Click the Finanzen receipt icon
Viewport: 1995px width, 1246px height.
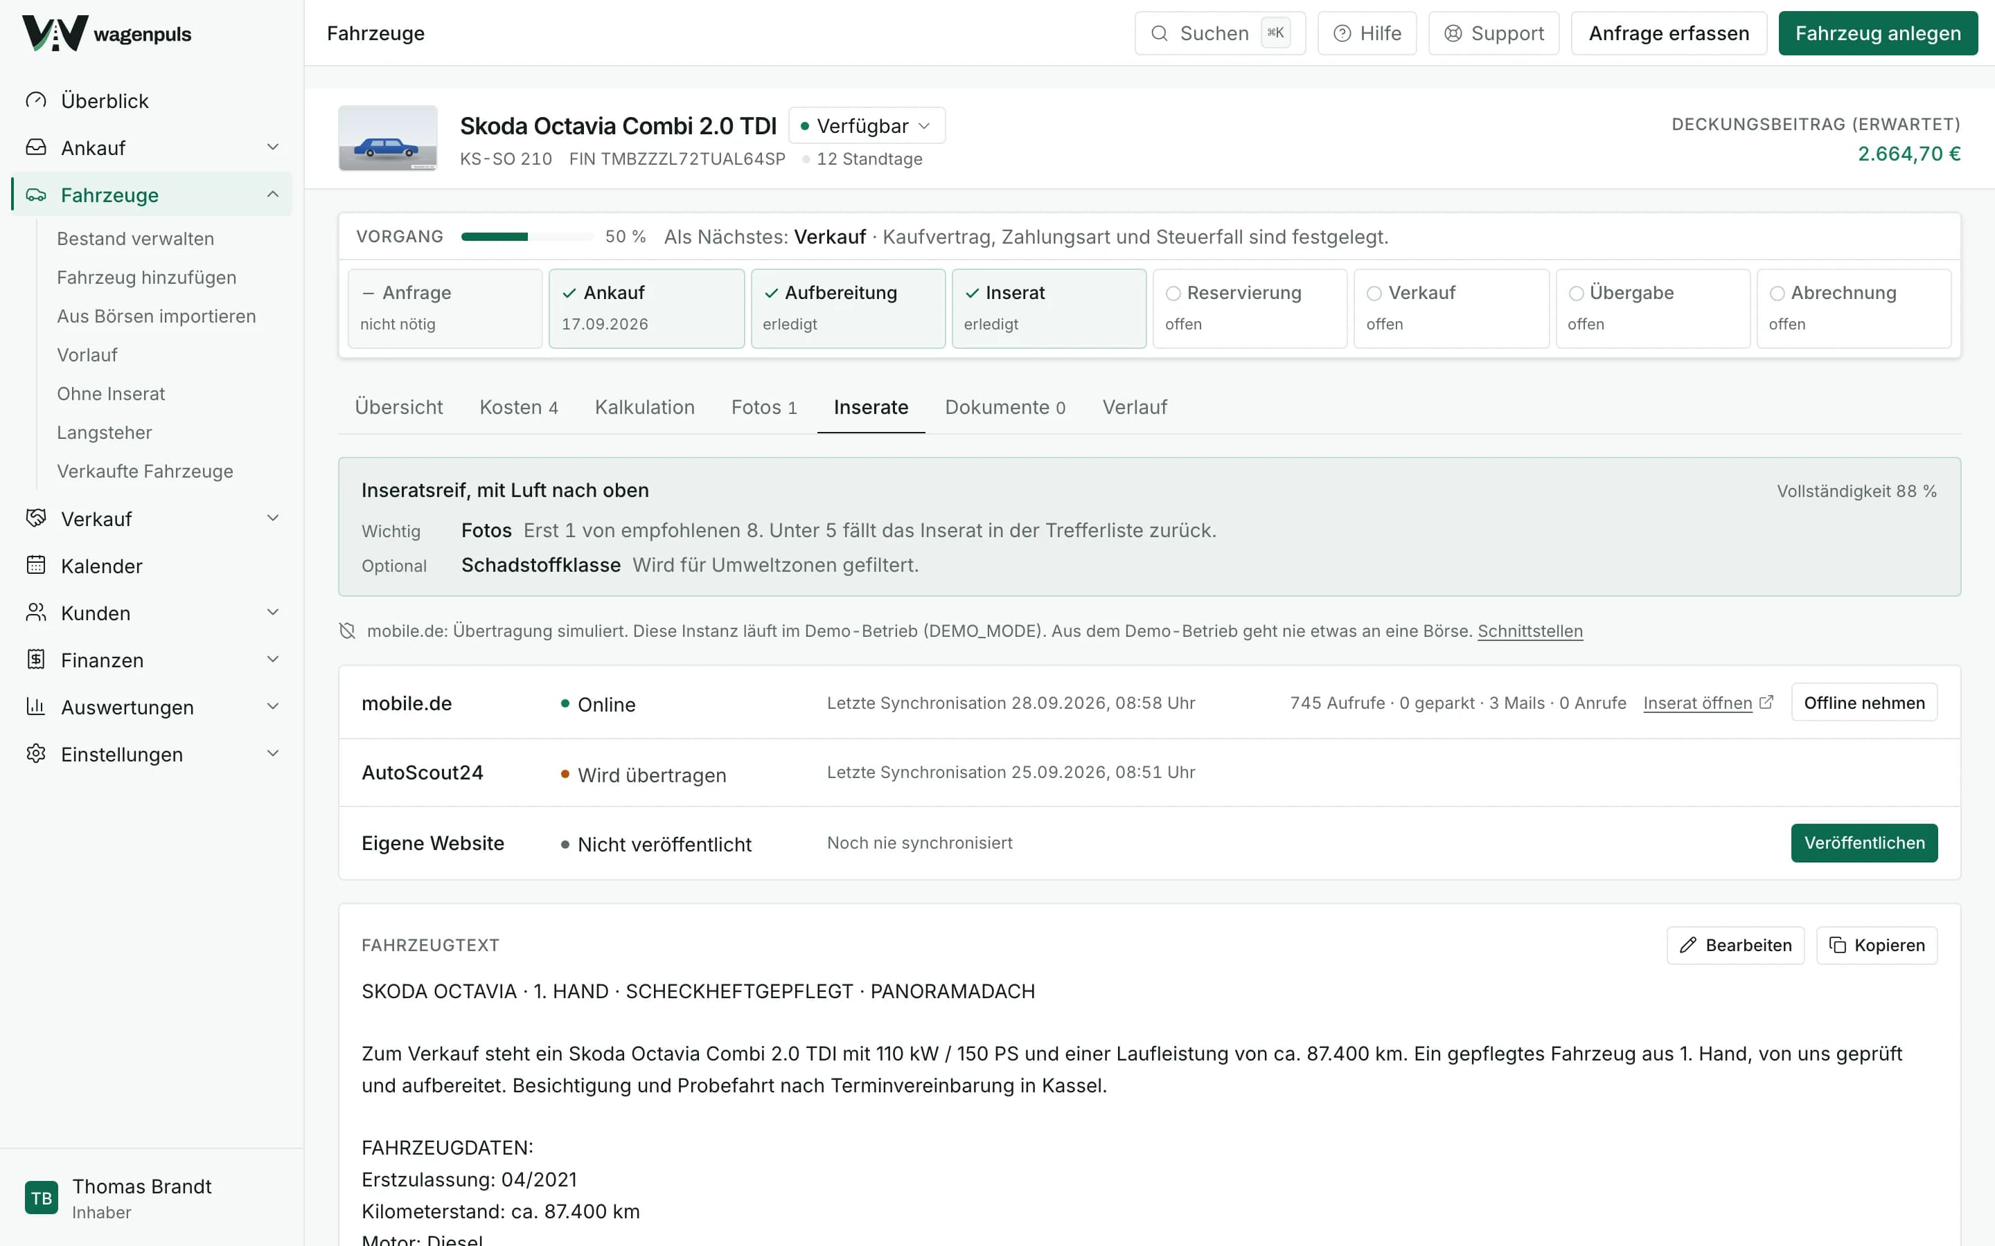click(x=36, y=659)
